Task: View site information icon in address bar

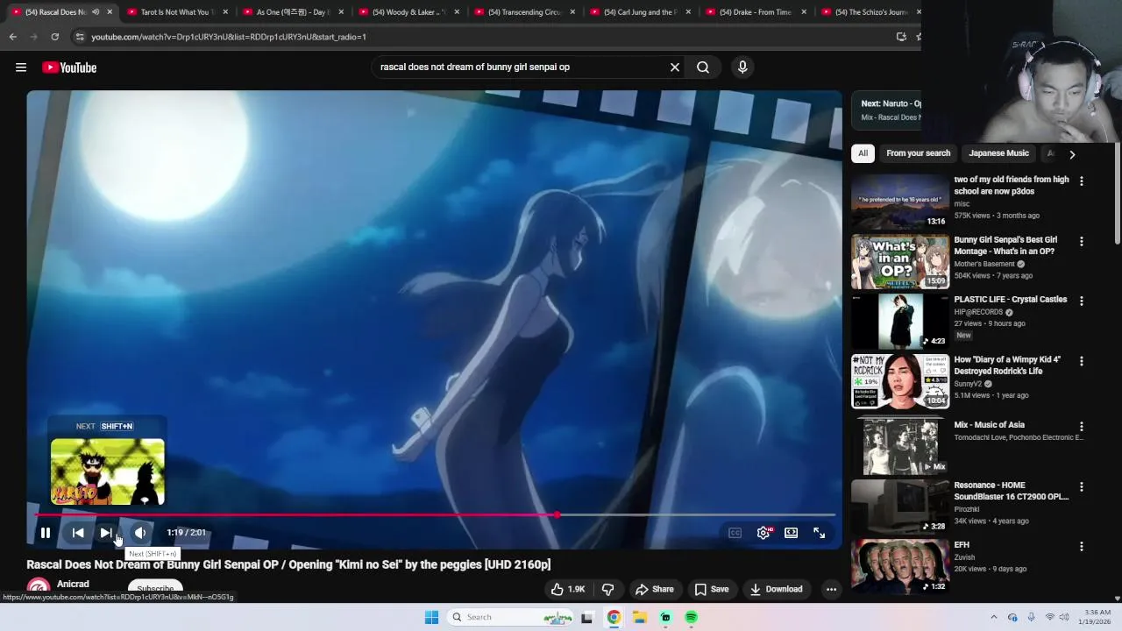Action: 80,37
